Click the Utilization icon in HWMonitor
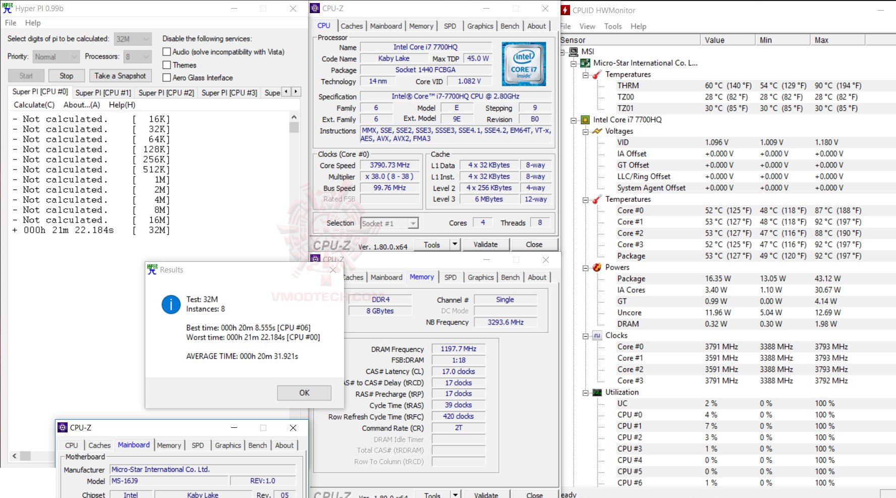 597,392
